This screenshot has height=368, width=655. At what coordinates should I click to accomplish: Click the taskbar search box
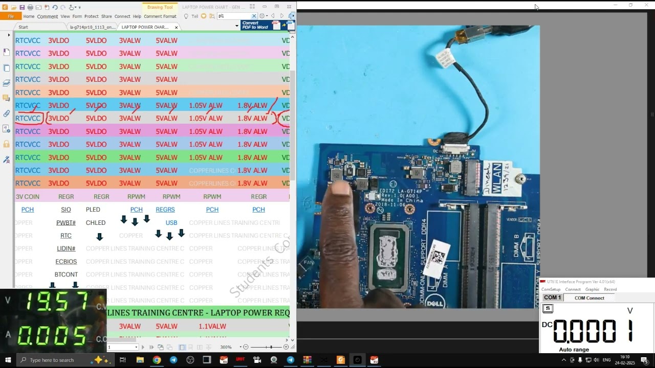tap(64, 360)
